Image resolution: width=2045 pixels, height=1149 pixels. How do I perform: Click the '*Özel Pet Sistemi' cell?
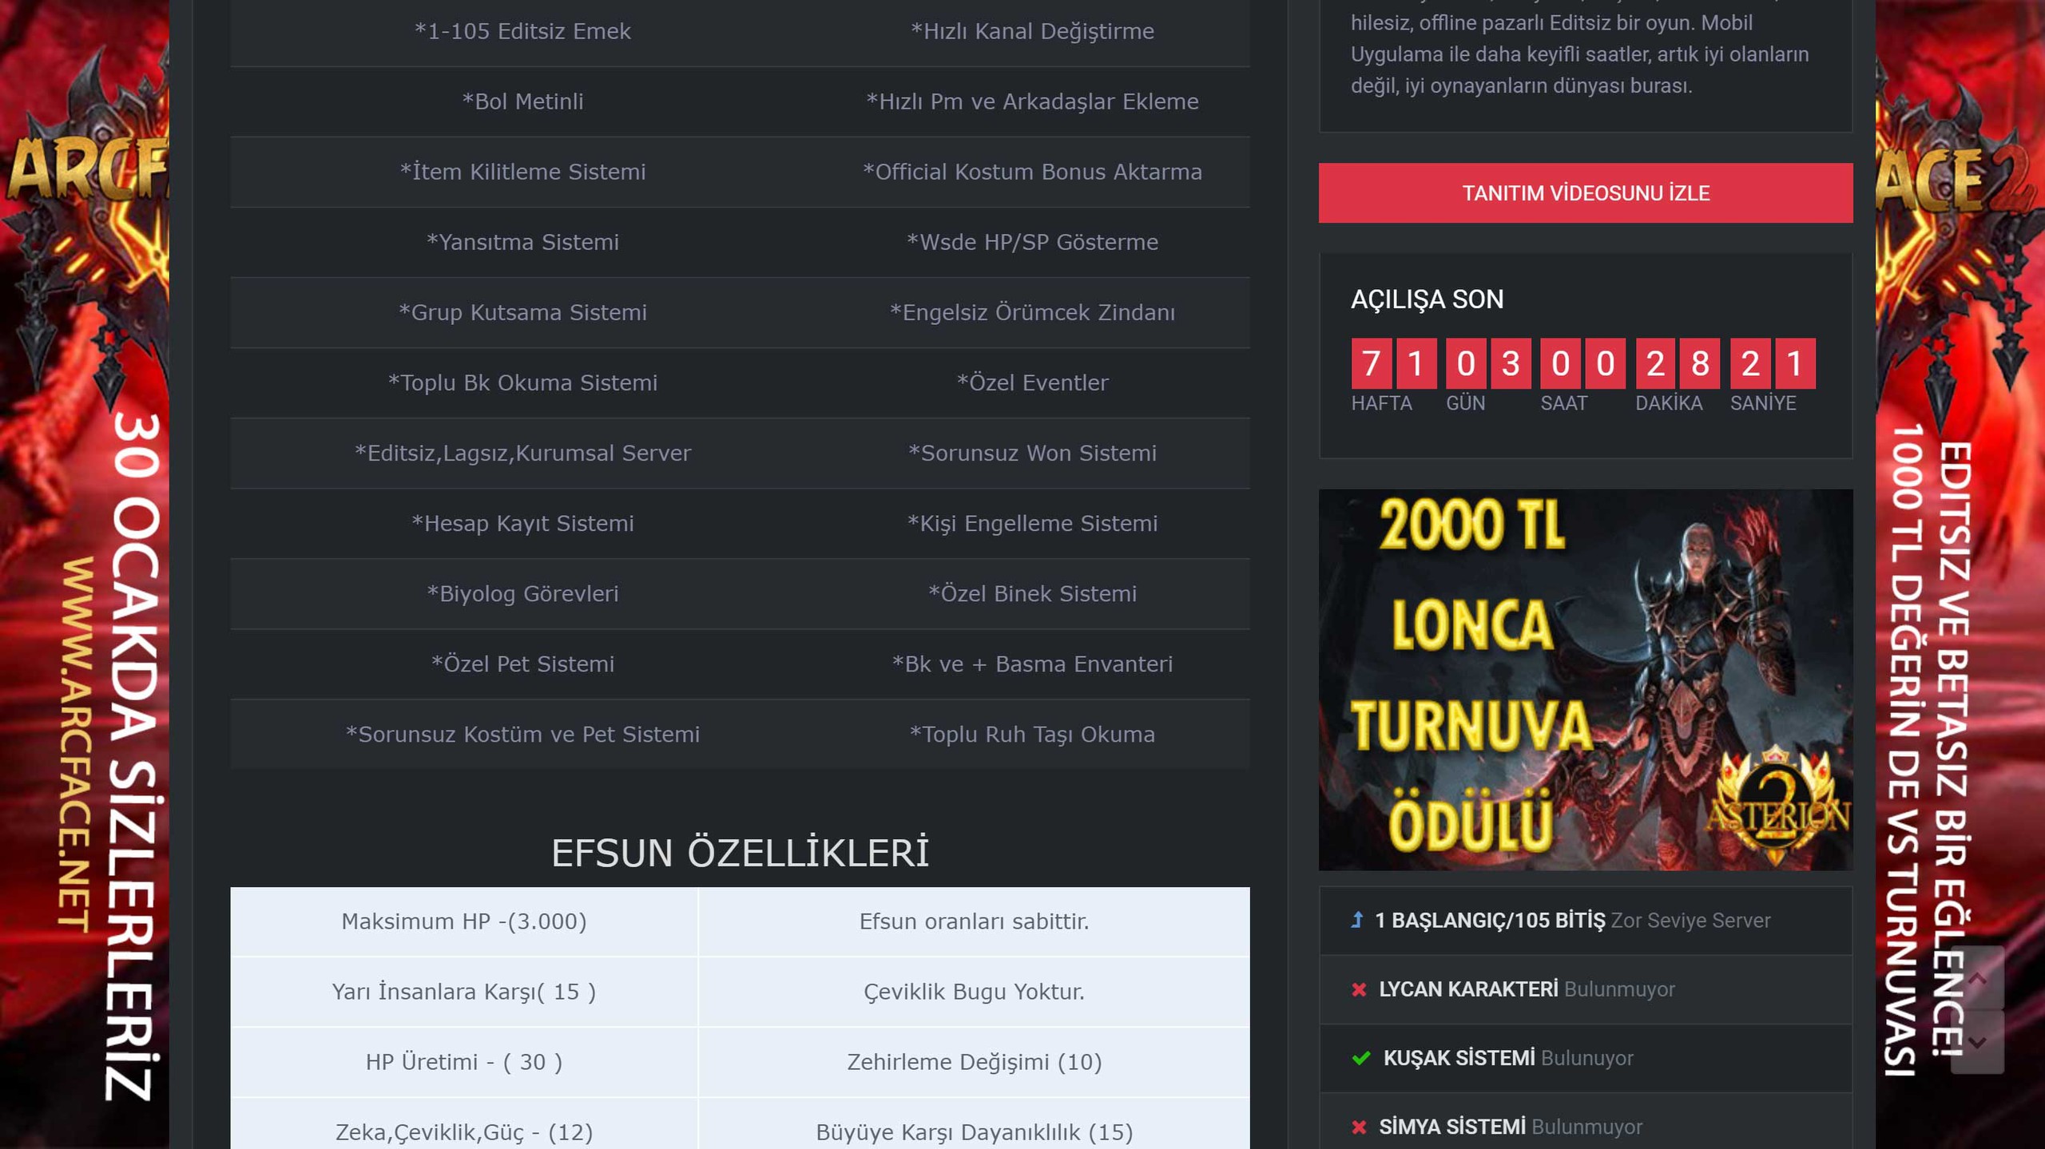point(522,664)
